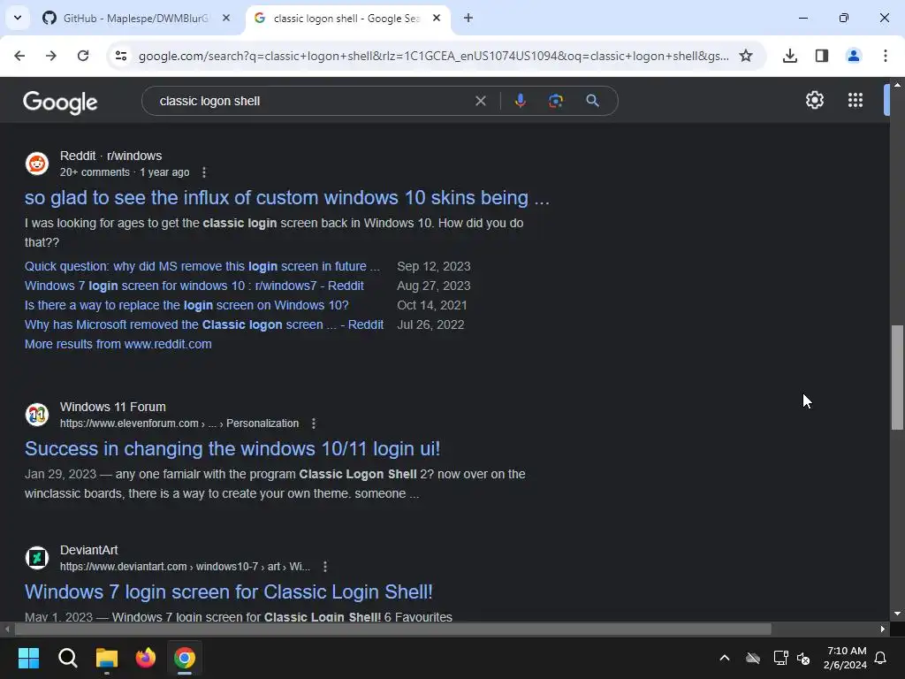Image resolution: width=905 pixels, height=679 pixels.
Task: Open more options for Reddit result
Action: (204, 172)
